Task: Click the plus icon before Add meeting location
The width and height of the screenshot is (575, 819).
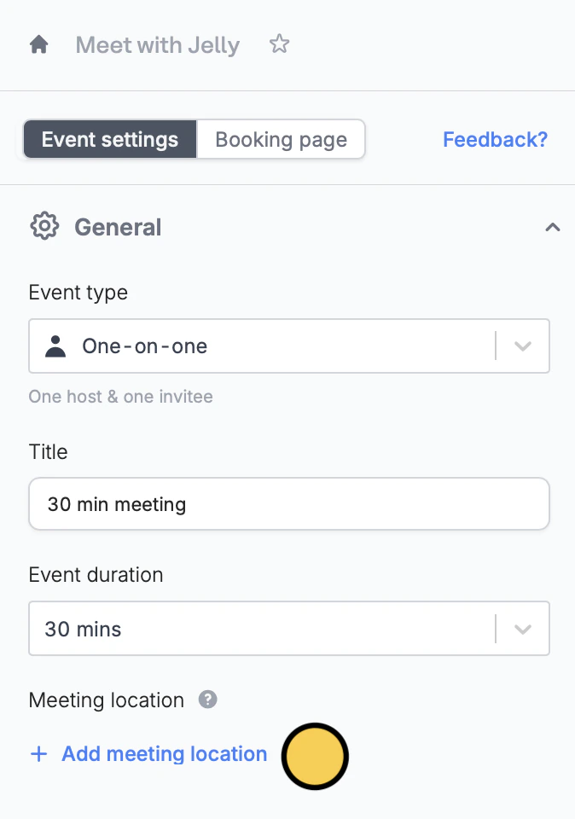Action: 38,754
